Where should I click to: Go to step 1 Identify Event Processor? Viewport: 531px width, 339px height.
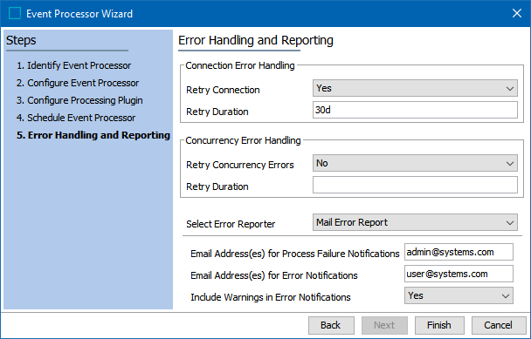74,65
